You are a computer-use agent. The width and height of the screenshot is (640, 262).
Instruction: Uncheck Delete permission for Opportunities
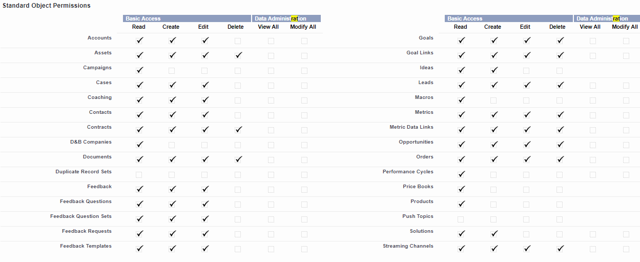pyautogui.click(x=560, y=145)
